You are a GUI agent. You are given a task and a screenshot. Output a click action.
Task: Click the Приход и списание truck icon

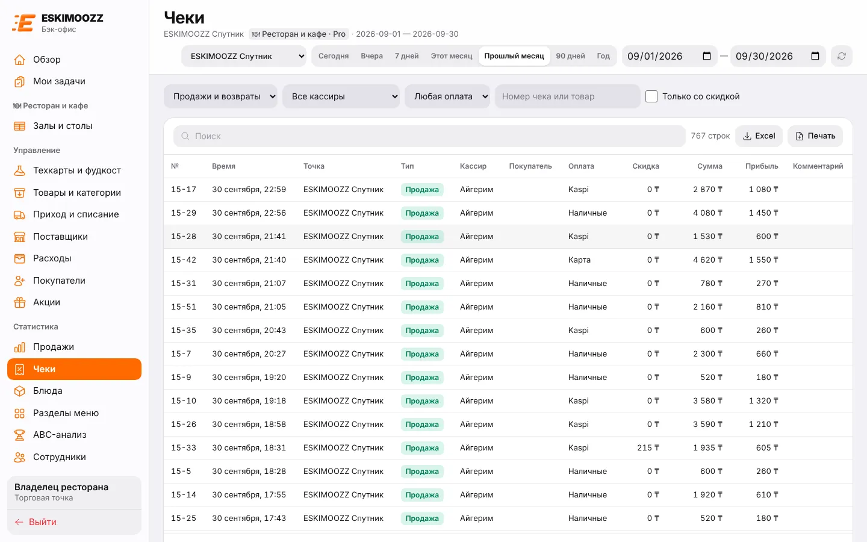20,214
